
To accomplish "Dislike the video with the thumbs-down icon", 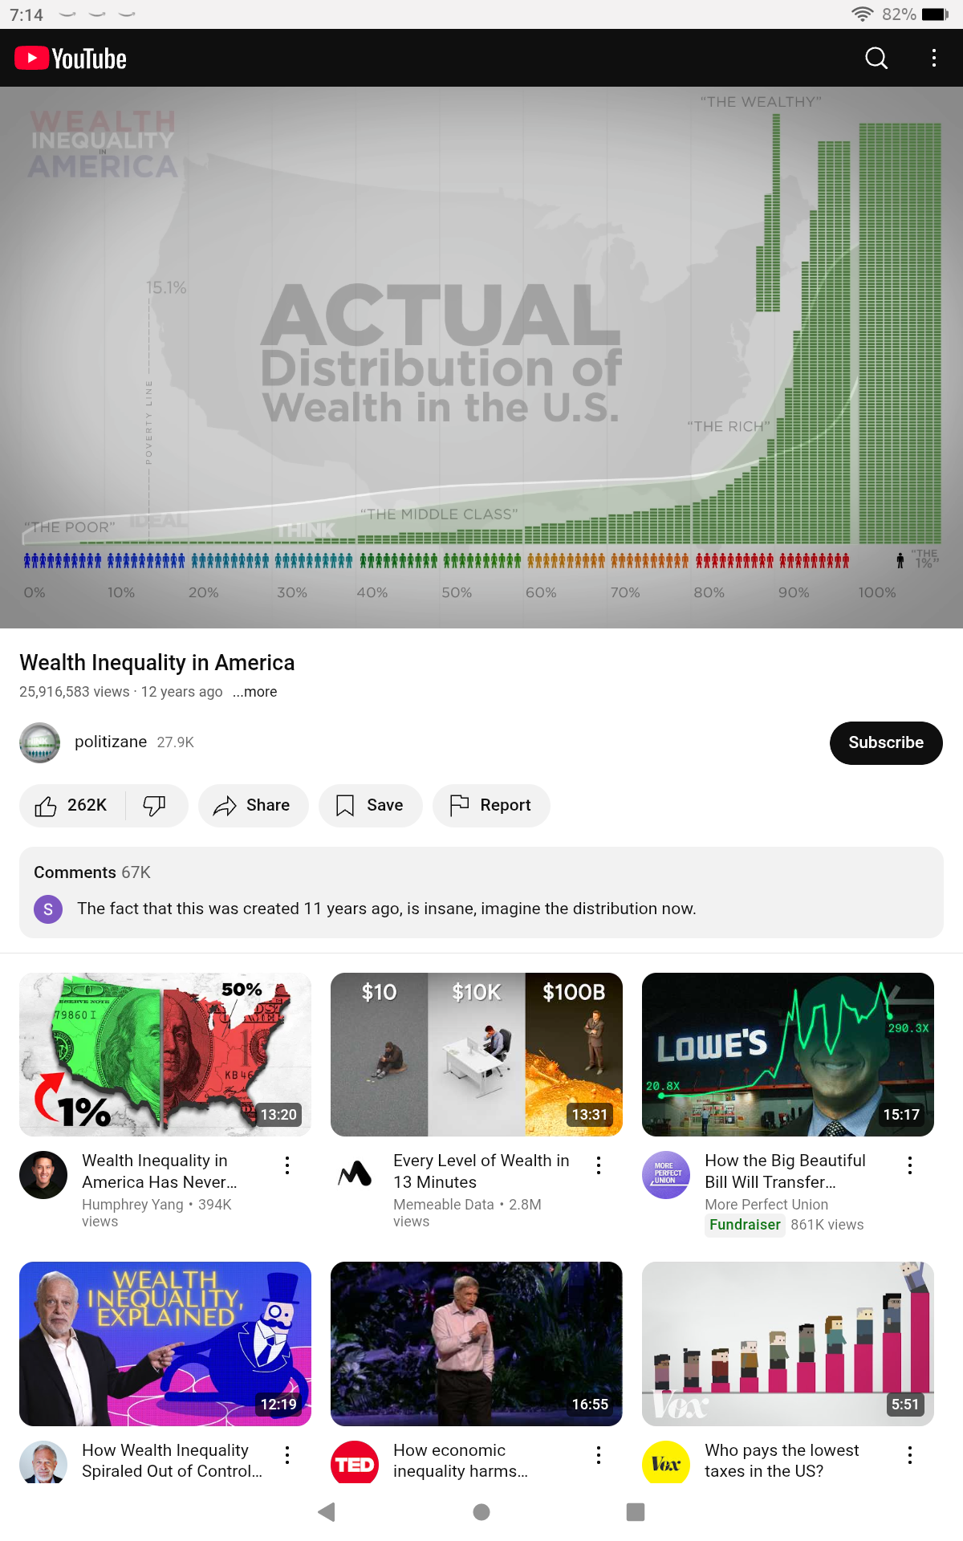I will pos(154,805).
